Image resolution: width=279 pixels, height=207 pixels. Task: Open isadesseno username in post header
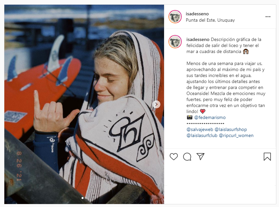point(197,14)
